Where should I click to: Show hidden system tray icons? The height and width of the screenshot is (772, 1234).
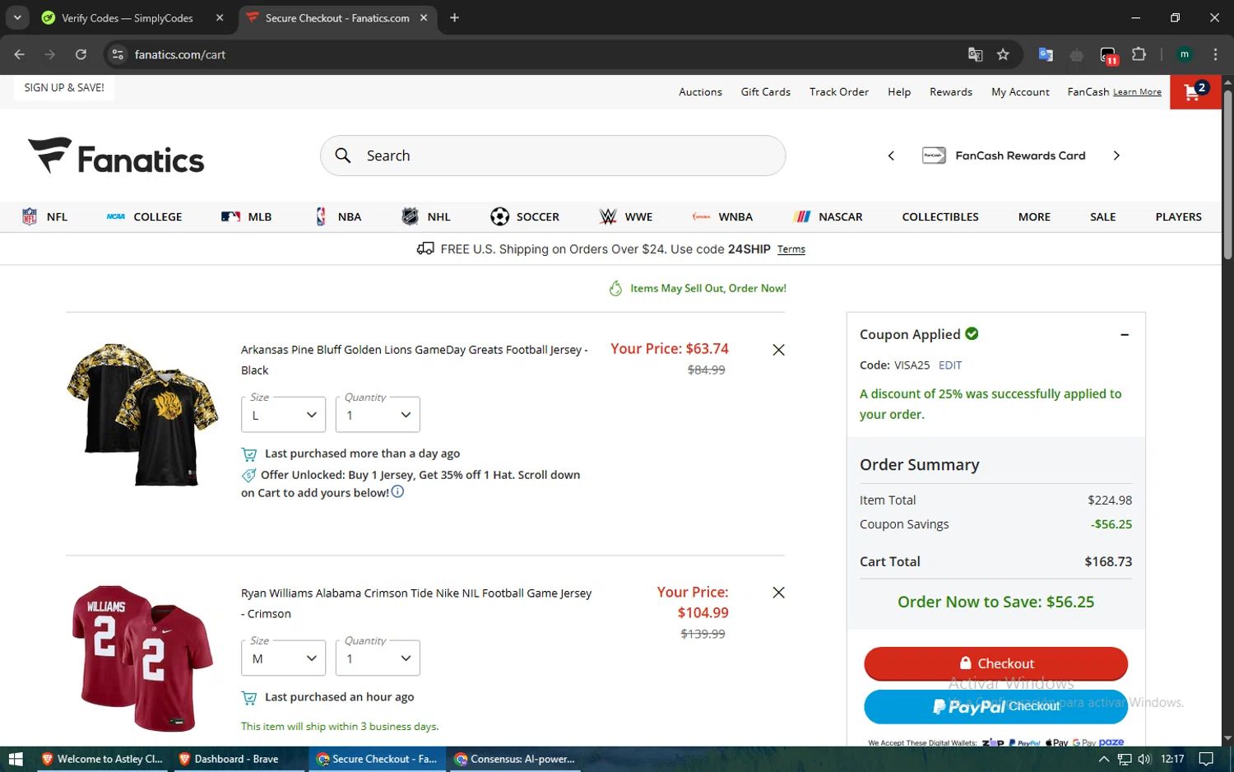(x=1103, y=759)
